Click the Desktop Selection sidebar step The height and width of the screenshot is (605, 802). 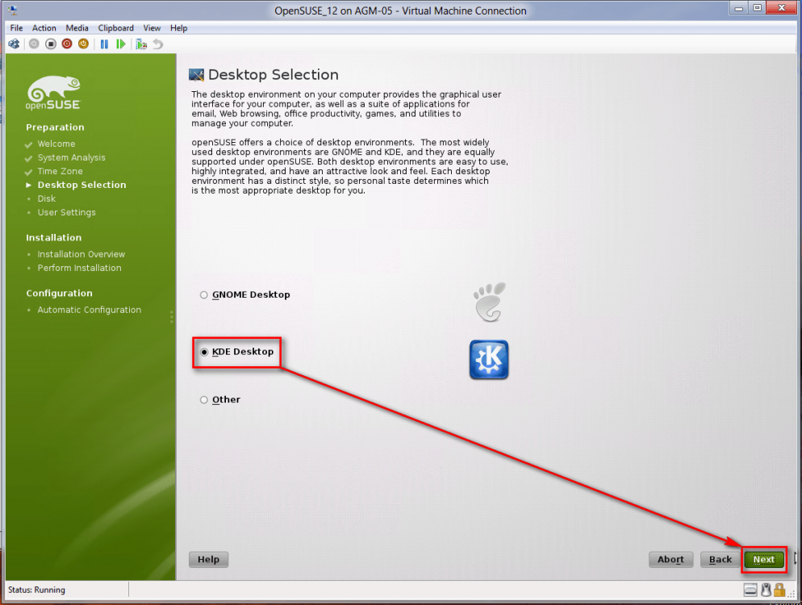tap(81, 186)
